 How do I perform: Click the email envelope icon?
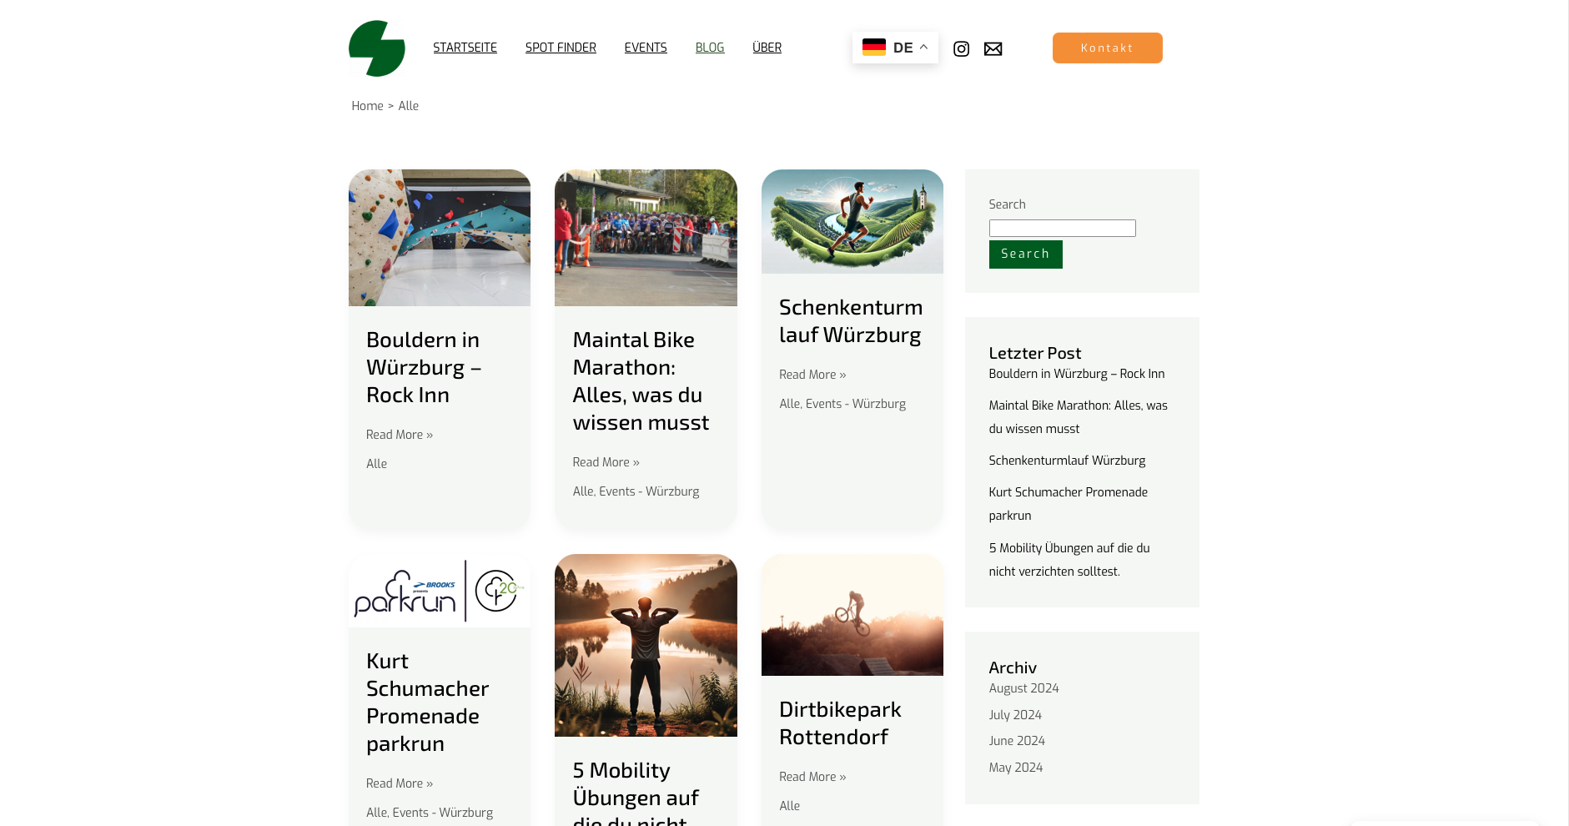coord(993,49)
